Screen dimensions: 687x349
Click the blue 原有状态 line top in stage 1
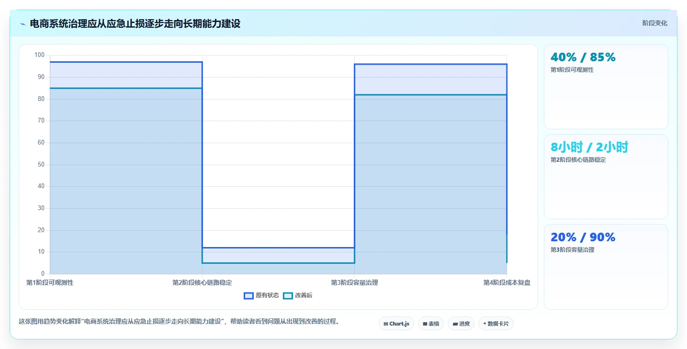coord(126,62)
